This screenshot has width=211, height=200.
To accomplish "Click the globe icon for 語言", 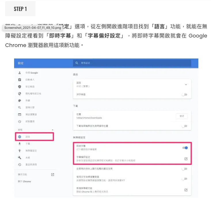I will tap(20, 137).
